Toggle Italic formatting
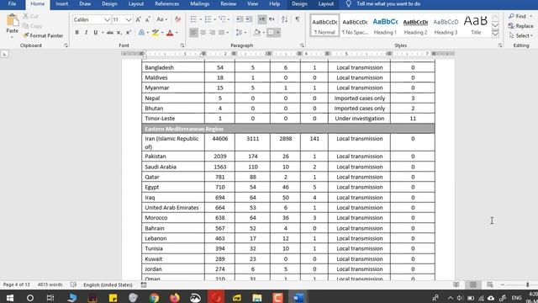The height and width of the screenshot is (303, 538). point(86,33)
